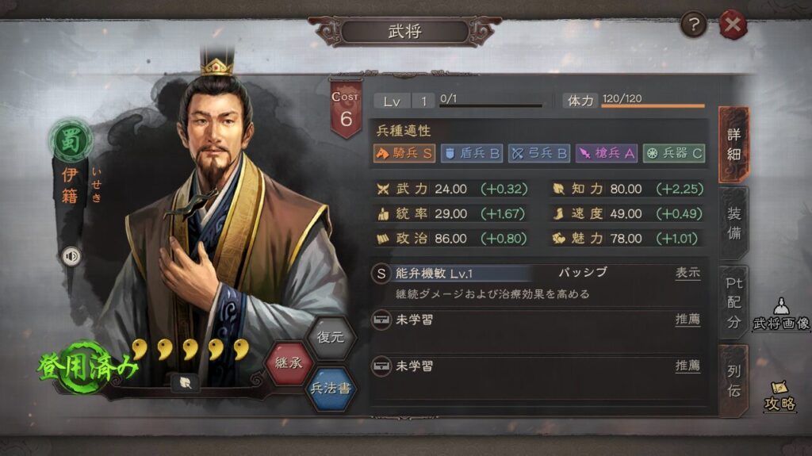Click the red 継承 hexagon button
The width and height of the screenshot is (812, 456).
(x=289, y=362)
